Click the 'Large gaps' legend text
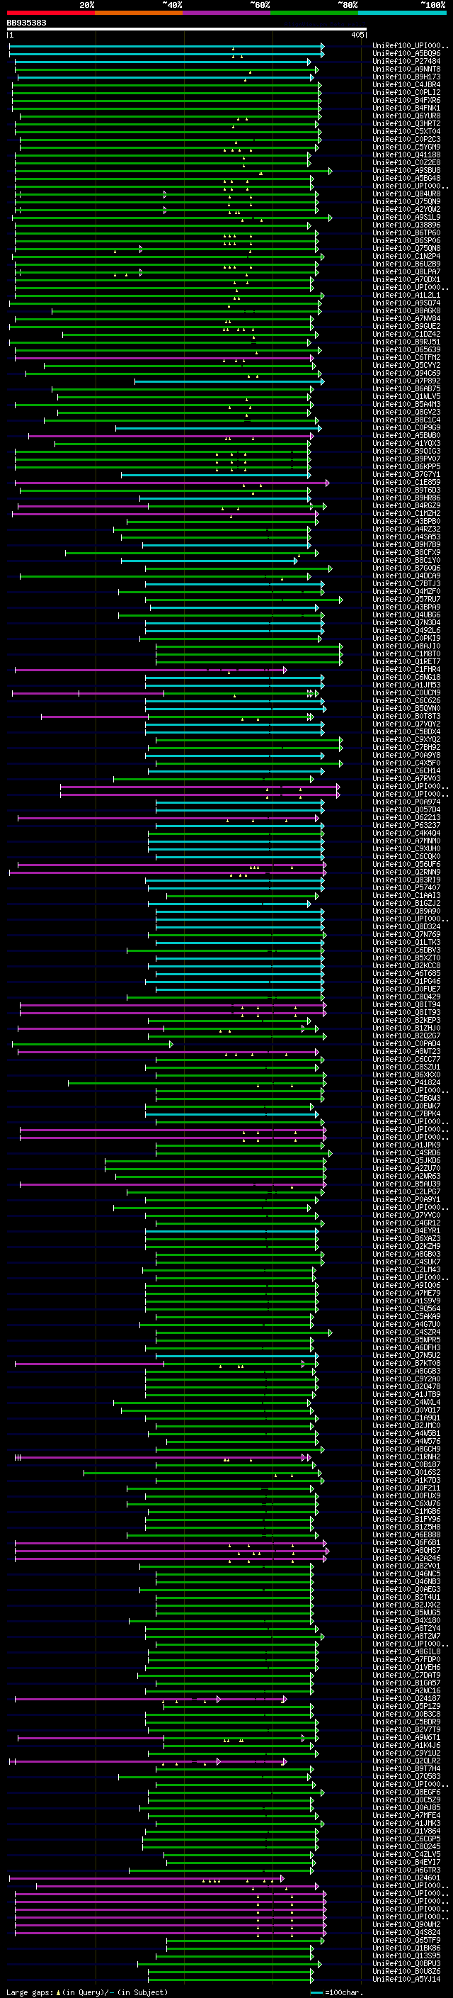Screen dimensions: 453x1998 point(30,1992)
